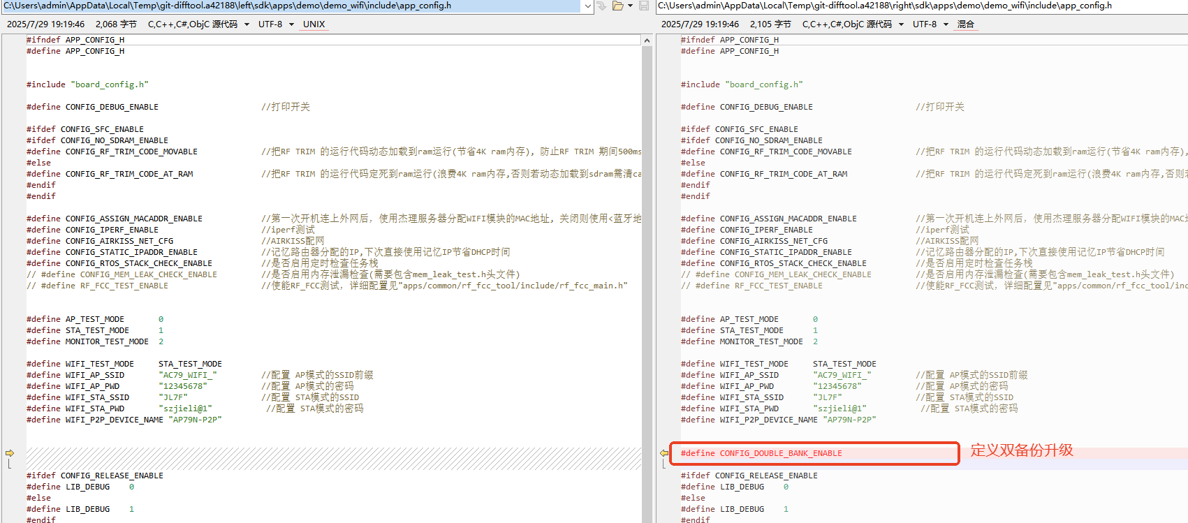This screenshot has height=523, width=1188.
Task: Expand the left pane file path history dropdown
Action: tap(587, 6)
